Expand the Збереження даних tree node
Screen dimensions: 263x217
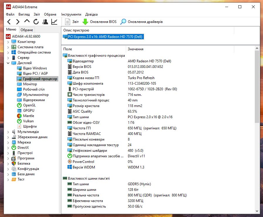click(x=8, y=137)
